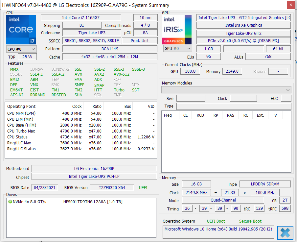Click the Quad-Channel memory mode field
297x242 pixels.
click(x=223, y=200)
